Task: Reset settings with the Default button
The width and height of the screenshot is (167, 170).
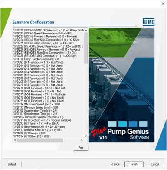Action: [12, 164]
